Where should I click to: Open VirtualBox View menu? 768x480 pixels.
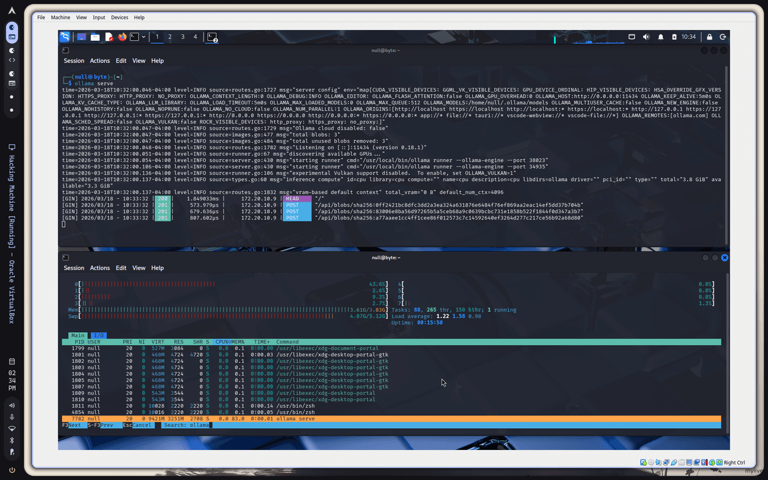[81, 17]
